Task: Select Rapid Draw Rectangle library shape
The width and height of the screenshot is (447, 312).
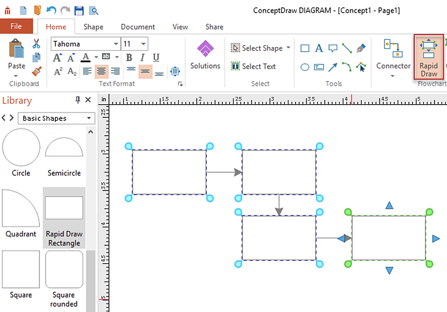Action: coord(64,218)
